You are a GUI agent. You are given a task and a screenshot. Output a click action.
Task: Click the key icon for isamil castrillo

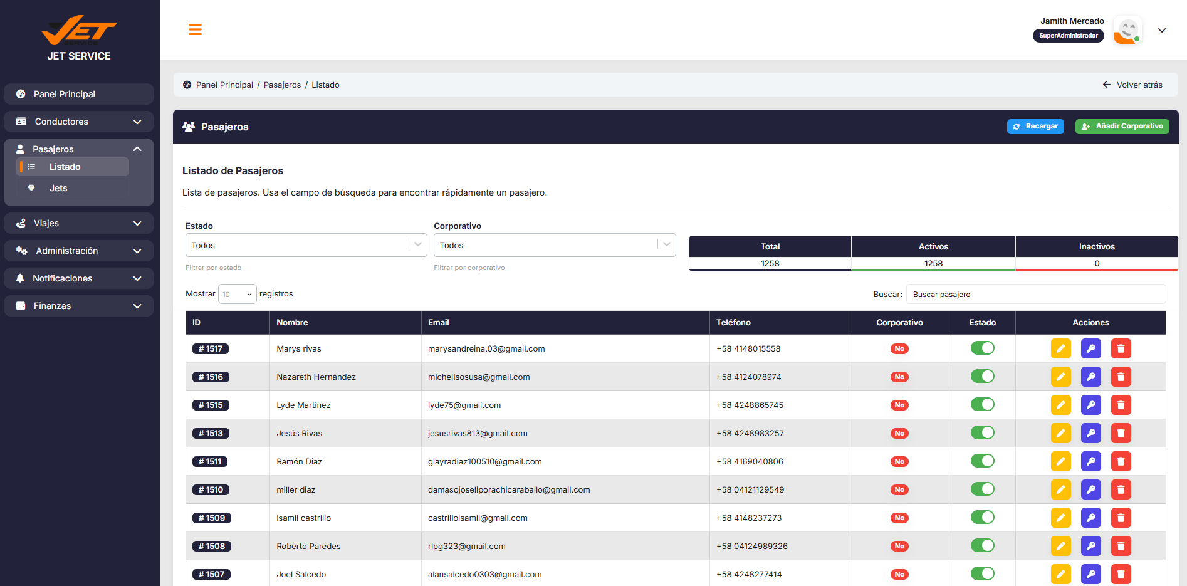point(1090,518)
